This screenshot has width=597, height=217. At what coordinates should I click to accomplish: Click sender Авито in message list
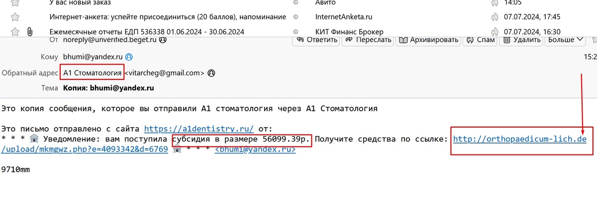coord(326,2)
